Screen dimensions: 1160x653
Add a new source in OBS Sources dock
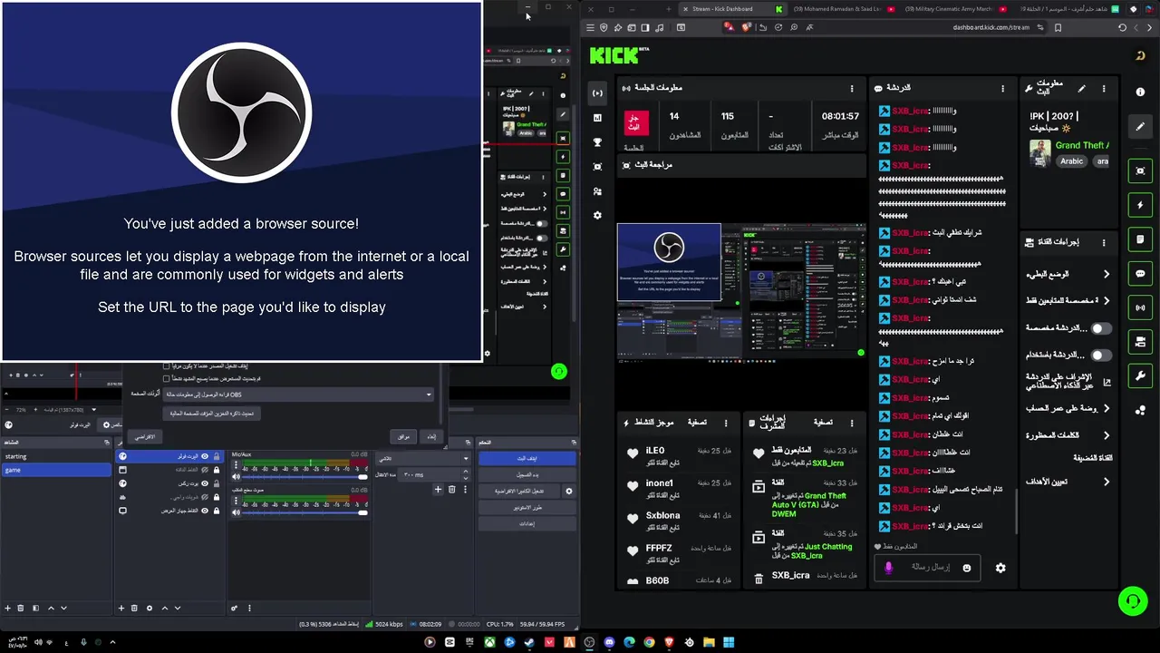(x=121, y=608)
